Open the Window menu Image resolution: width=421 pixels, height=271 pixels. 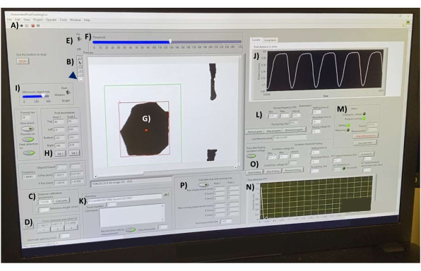pyautogui.click(x=75, y=20)
